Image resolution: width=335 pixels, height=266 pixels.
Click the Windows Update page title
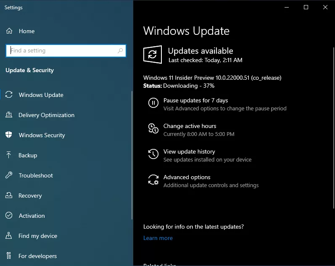[x=186, y=31]
